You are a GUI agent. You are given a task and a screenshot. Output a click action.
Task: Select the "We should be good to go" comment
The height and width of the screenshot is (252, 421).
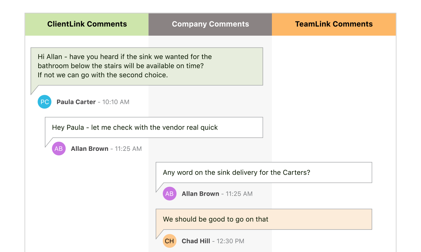point(264,219)
